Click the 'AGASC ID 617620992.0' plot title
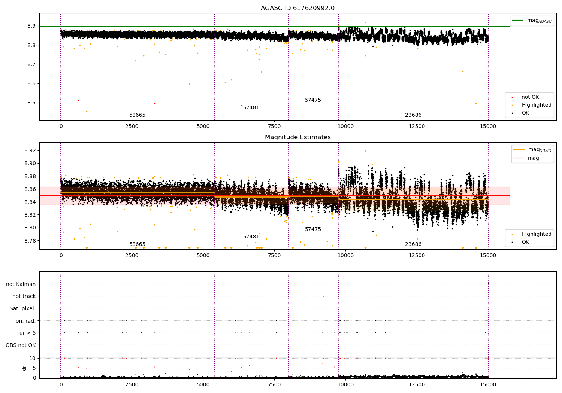This screenshot has width=562, height=393. [x=297, y=8]
